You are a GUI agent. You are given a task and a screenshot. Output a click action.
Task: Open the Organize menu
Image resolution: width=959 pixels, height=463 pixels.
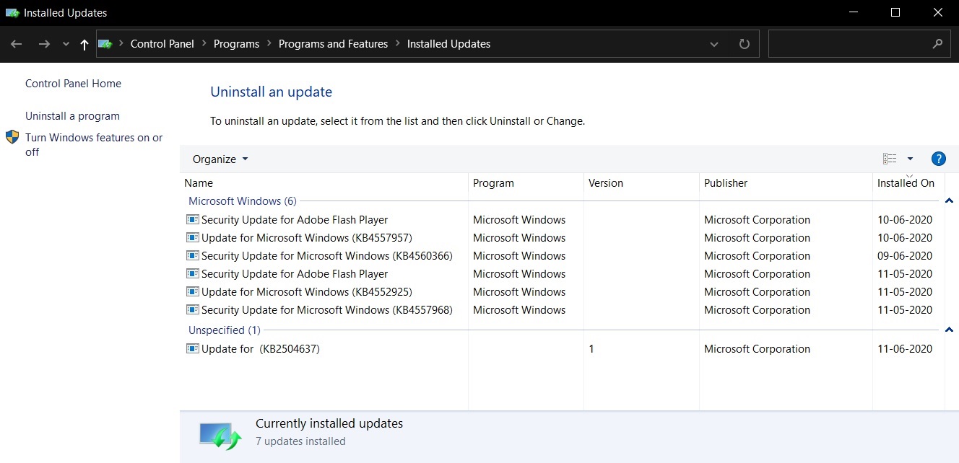(220, 159)
